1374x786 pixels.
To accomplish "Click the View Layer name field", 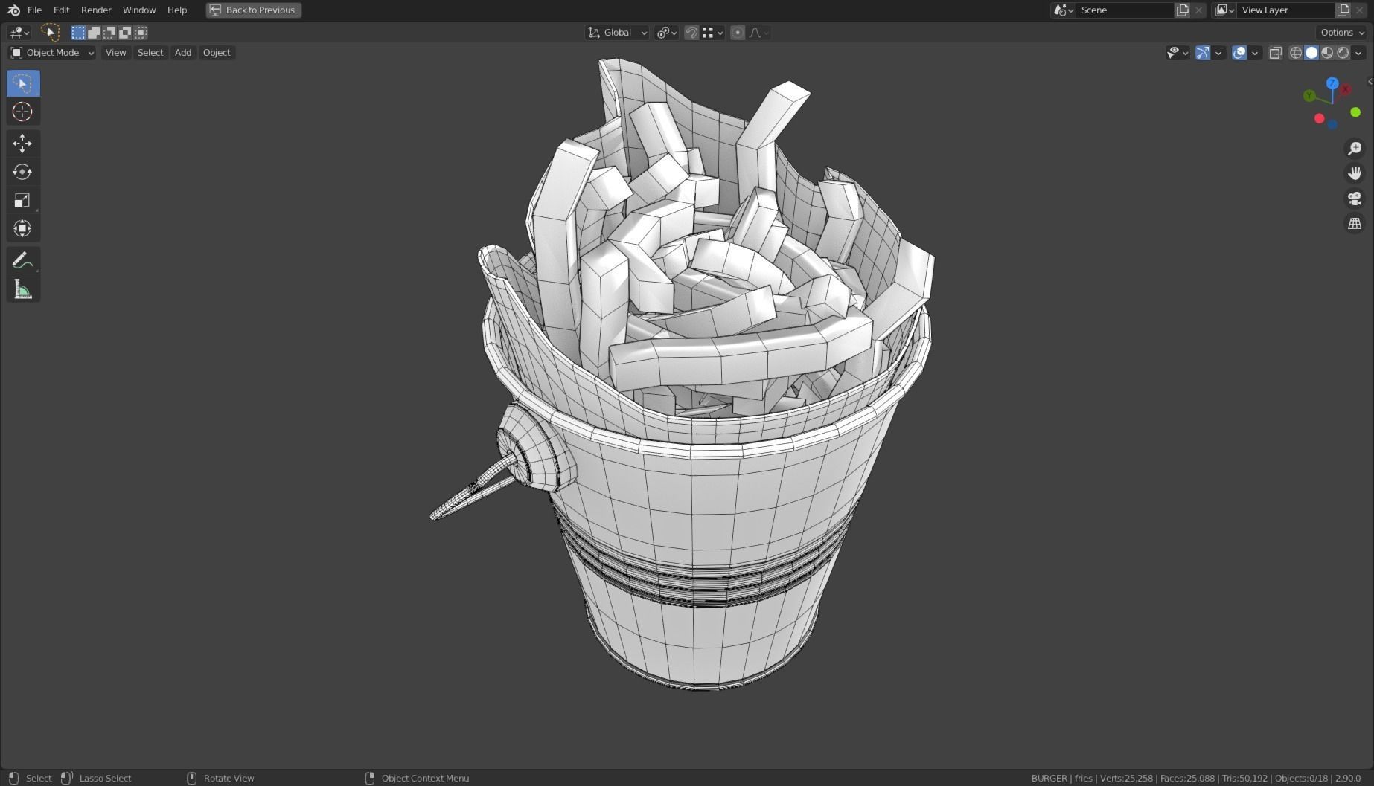I will [1285, 10].
